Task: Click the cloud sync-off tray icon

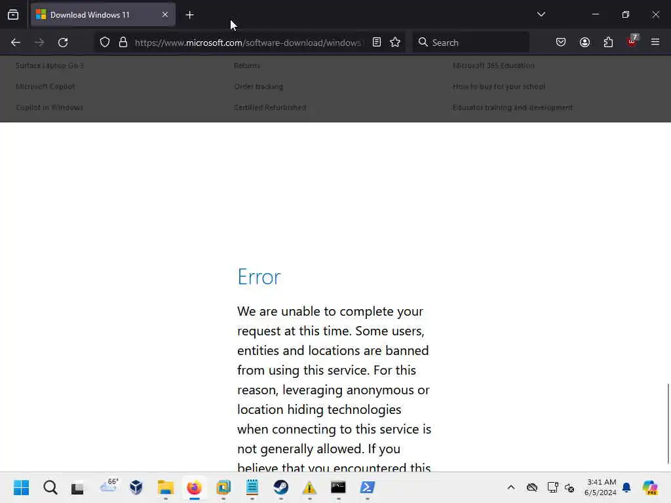Action: pos(532,487)
